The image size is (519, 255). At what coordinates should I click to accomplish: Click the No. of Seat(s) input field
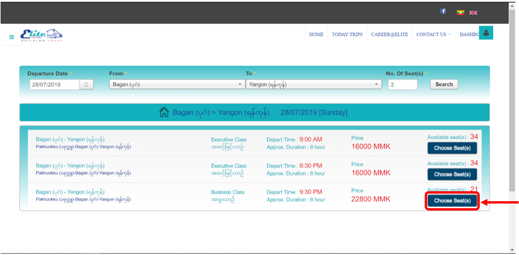[402, 84]
